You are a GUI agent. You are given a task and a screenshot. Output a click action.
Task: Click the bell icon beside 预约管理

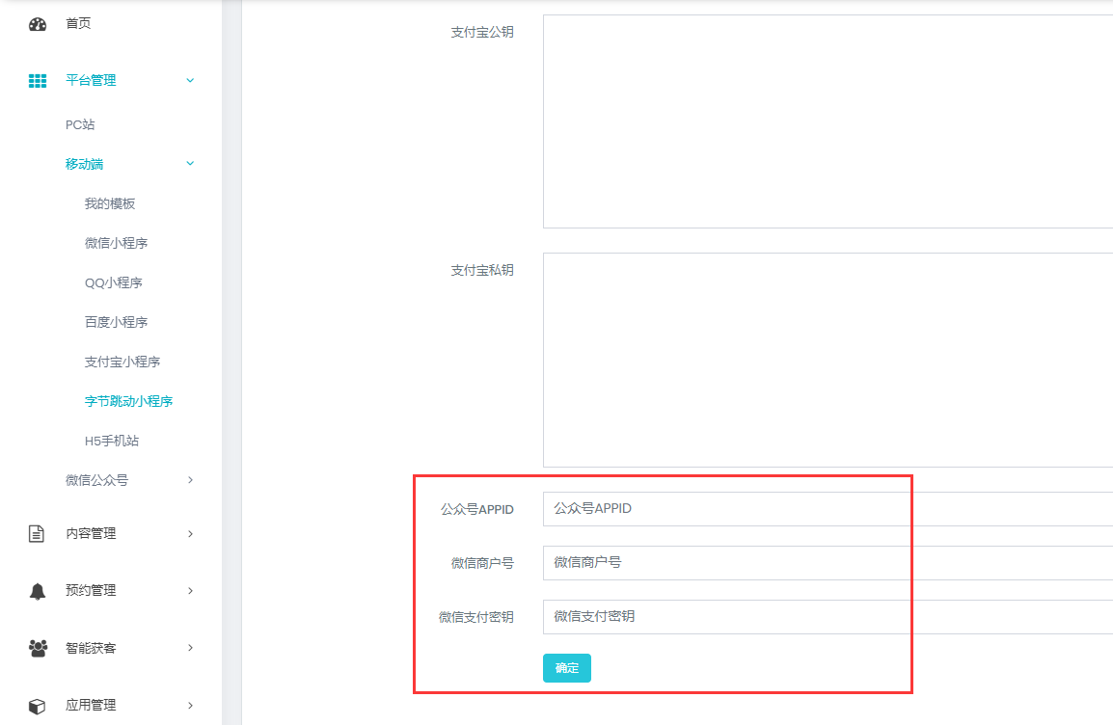(38, 591)
